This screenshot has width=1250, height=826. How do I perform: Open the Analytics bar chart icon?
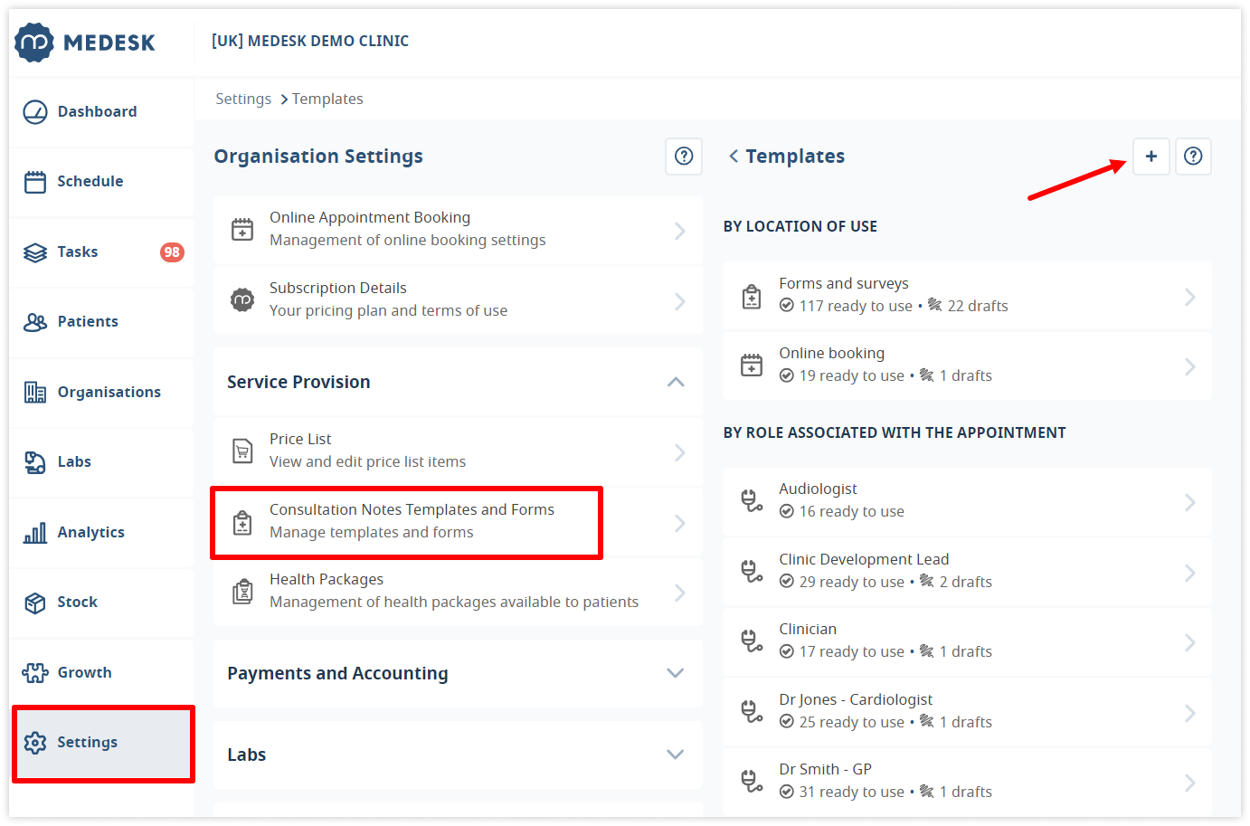tap(35, 533)
